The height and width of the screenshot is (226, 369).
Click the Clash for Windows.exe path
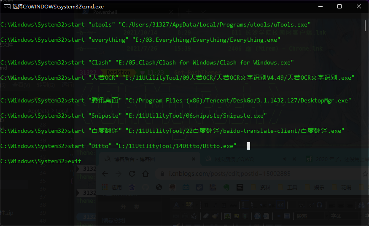[205, 62]
